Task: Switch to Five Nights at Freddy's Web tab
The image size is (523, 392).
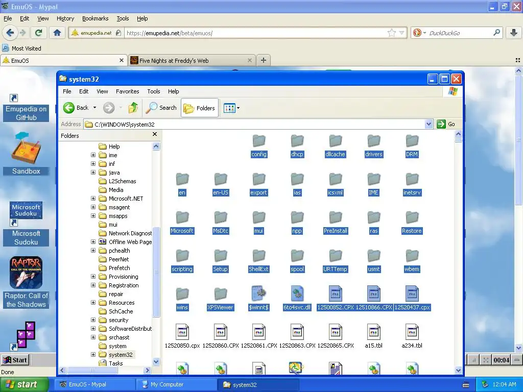Action: point(192,60)
